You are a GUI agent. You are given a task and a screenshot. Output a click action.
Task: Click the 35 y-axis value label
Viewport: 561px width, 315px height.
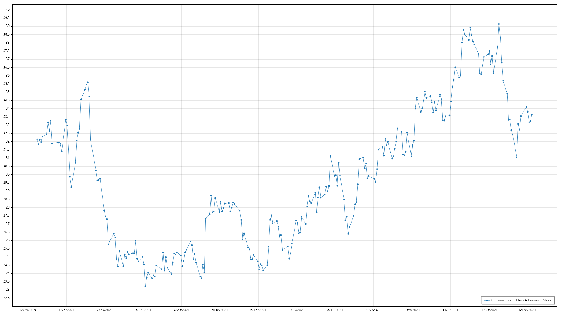pyautogui.click(x=8, y=92)
